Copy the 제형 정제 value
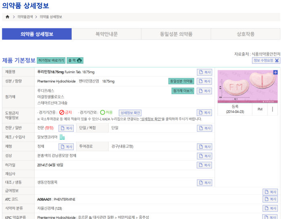The image size is (282, 219). [x=66, y=147]
